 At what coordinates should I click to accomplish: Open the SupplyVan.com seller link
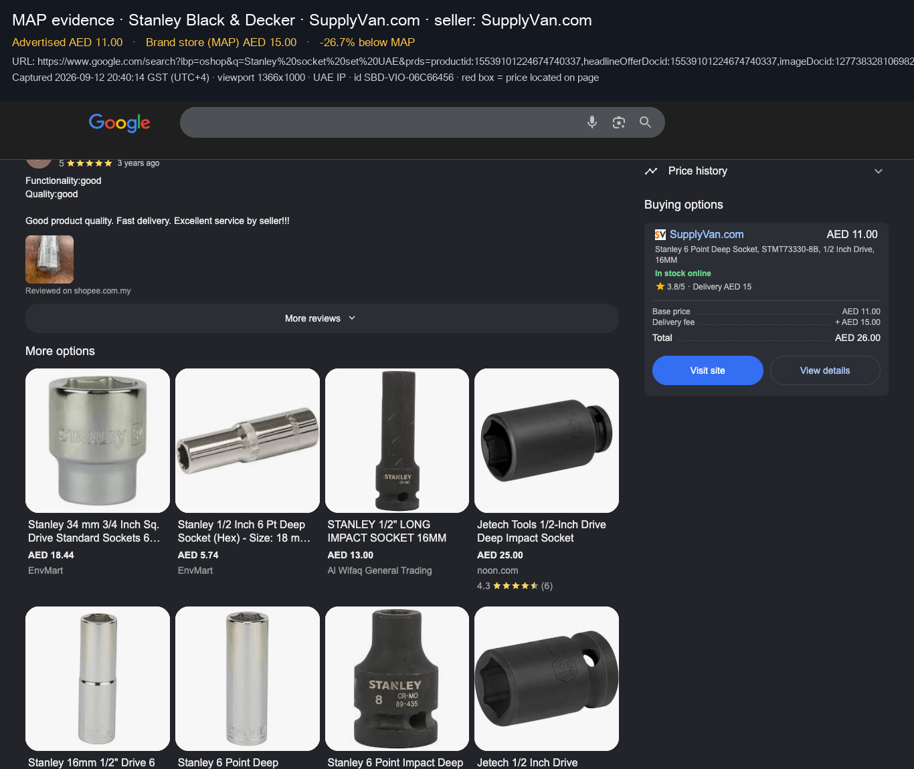(707, 235)
